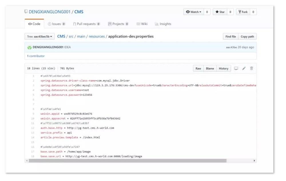Viewport: 286px width, 181px height.
Task: Open the Blame view
Action: pos(210,69)
